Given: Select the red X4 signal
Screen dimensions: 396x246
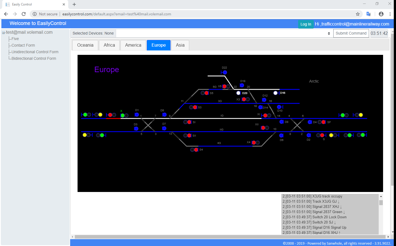Looking at the screenshot, I should 254,143.
